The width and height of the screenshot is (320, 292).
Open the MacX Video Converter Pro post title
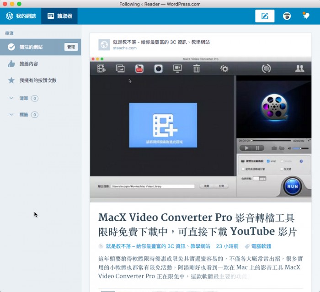[197, 224]
